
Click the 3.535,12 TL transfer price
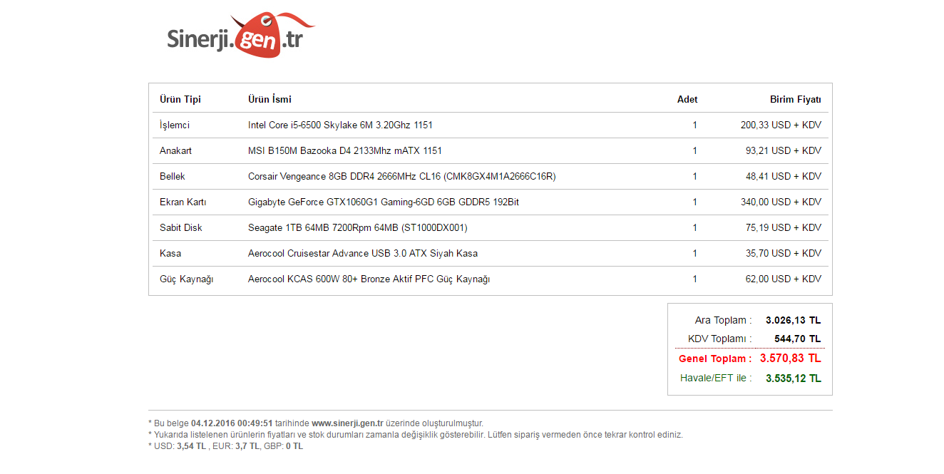[x=794, y=378]
